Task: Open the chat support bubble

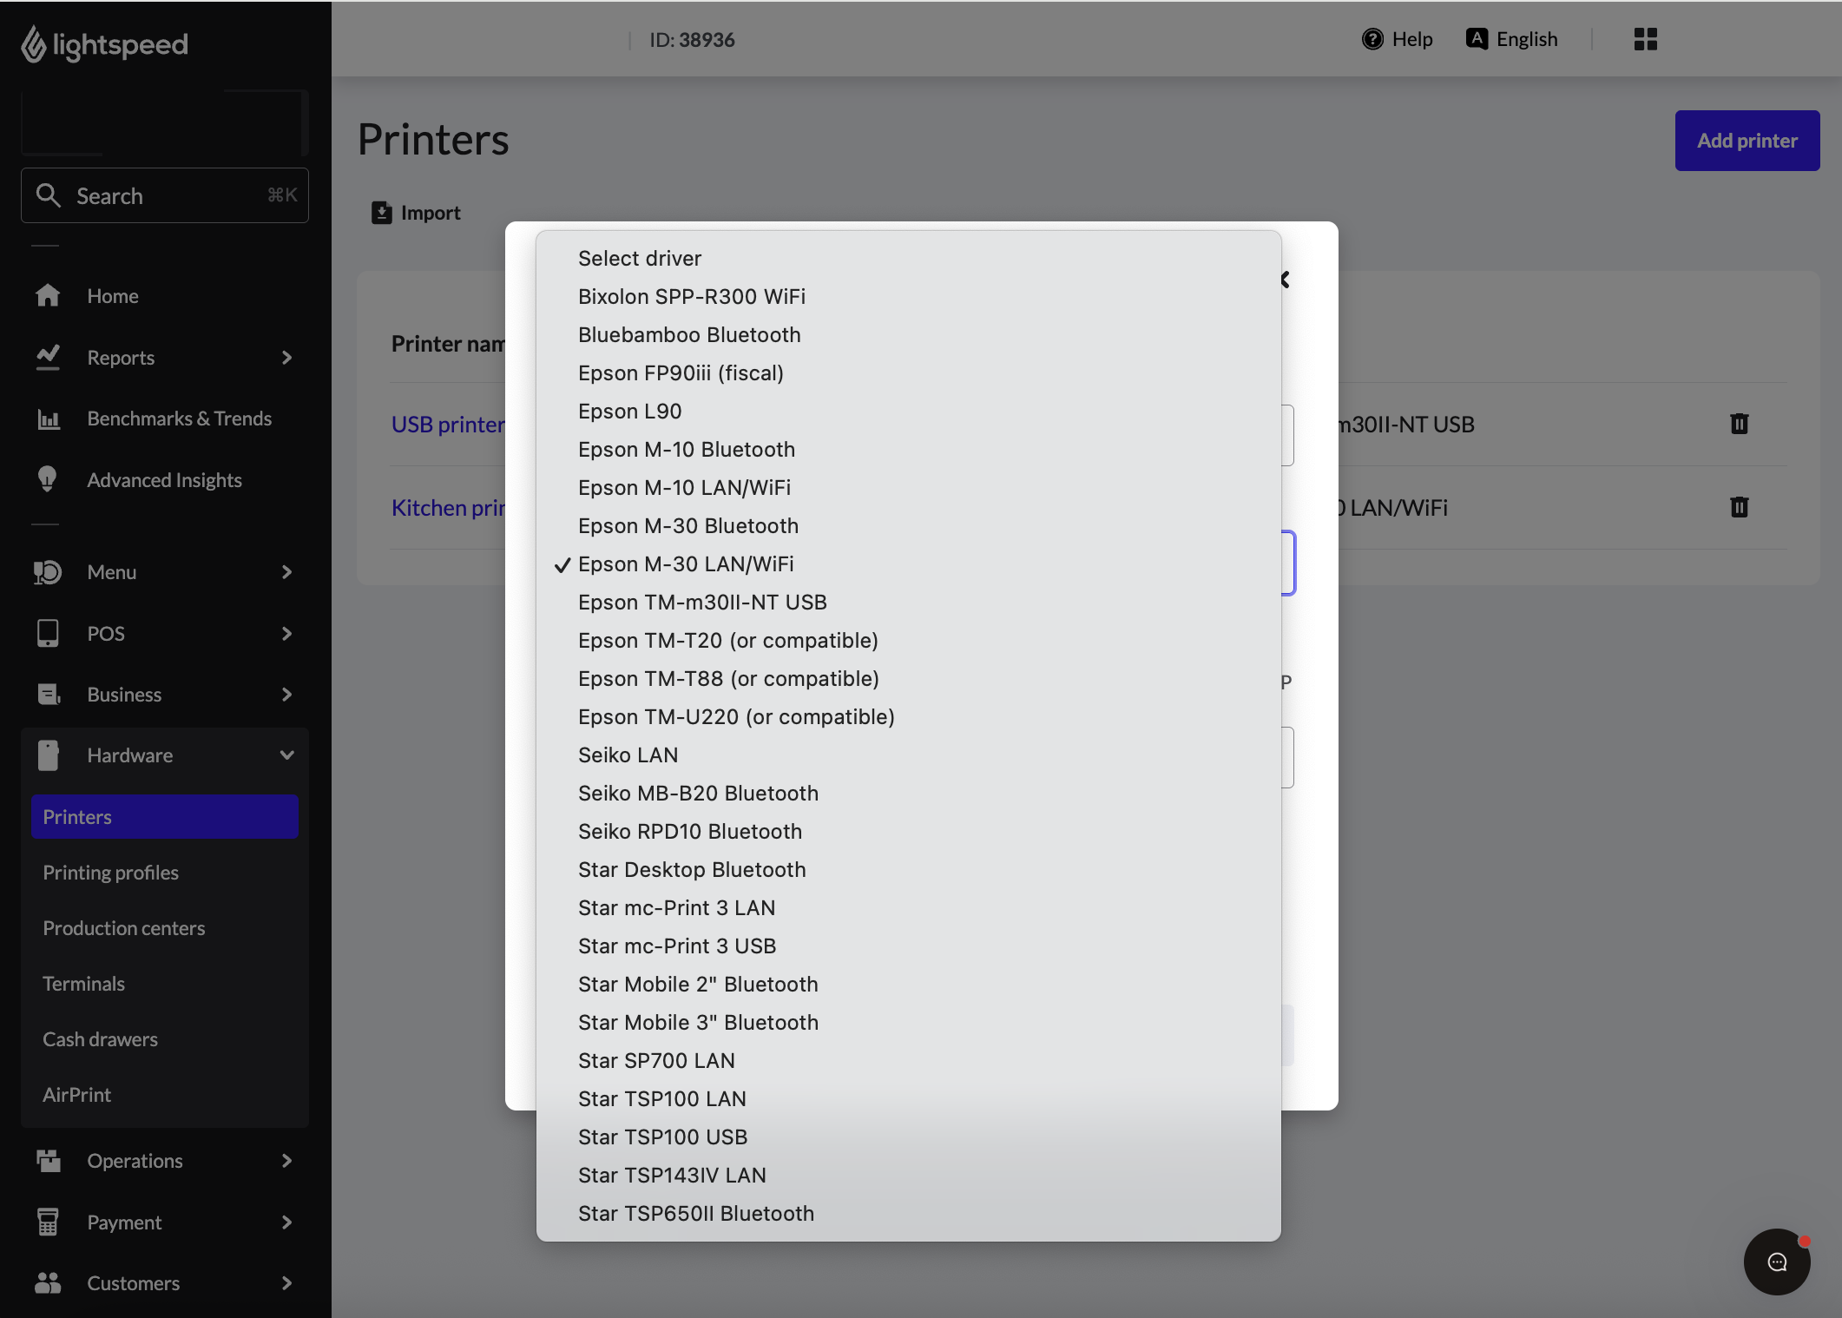Action: coord(1776,1262)
